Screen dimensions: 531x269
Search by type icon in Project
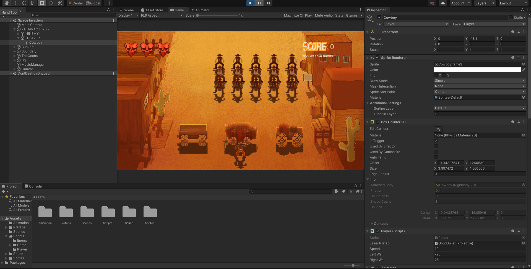pyautogui.click(x=337, y=191)
